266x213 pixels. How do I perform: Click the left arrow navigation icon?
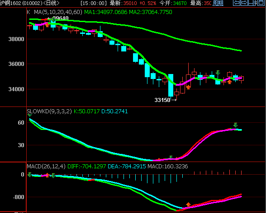click(237, 3)
